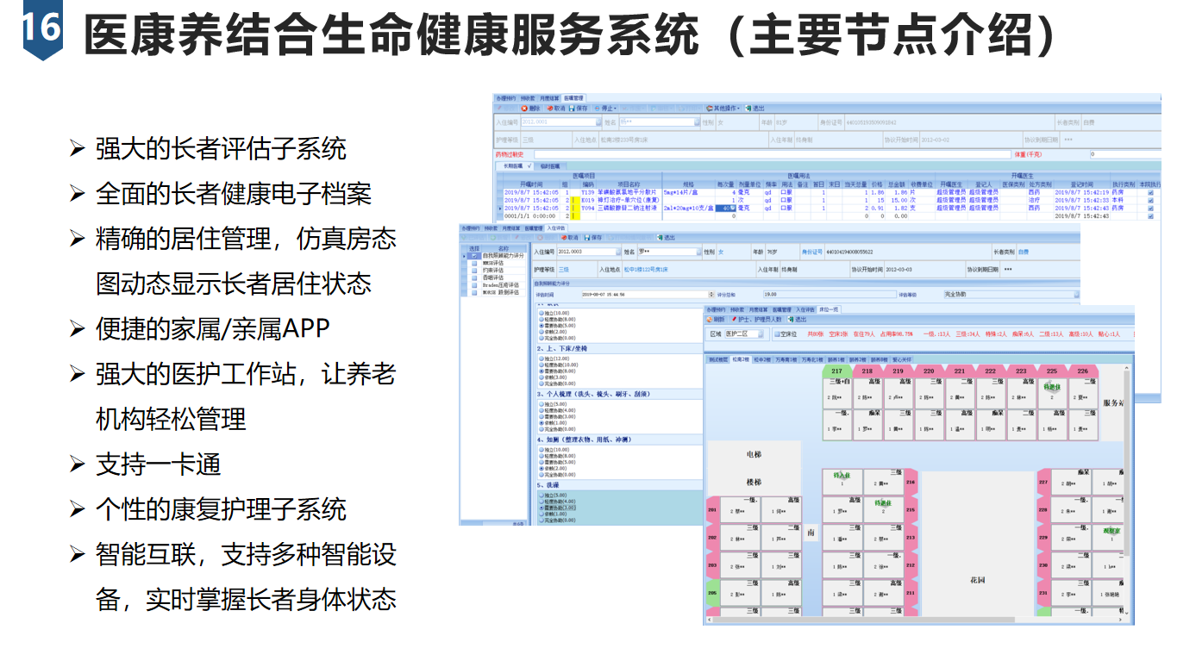
Task: Click the 电梯 elevator block
Action: (755, 454)
